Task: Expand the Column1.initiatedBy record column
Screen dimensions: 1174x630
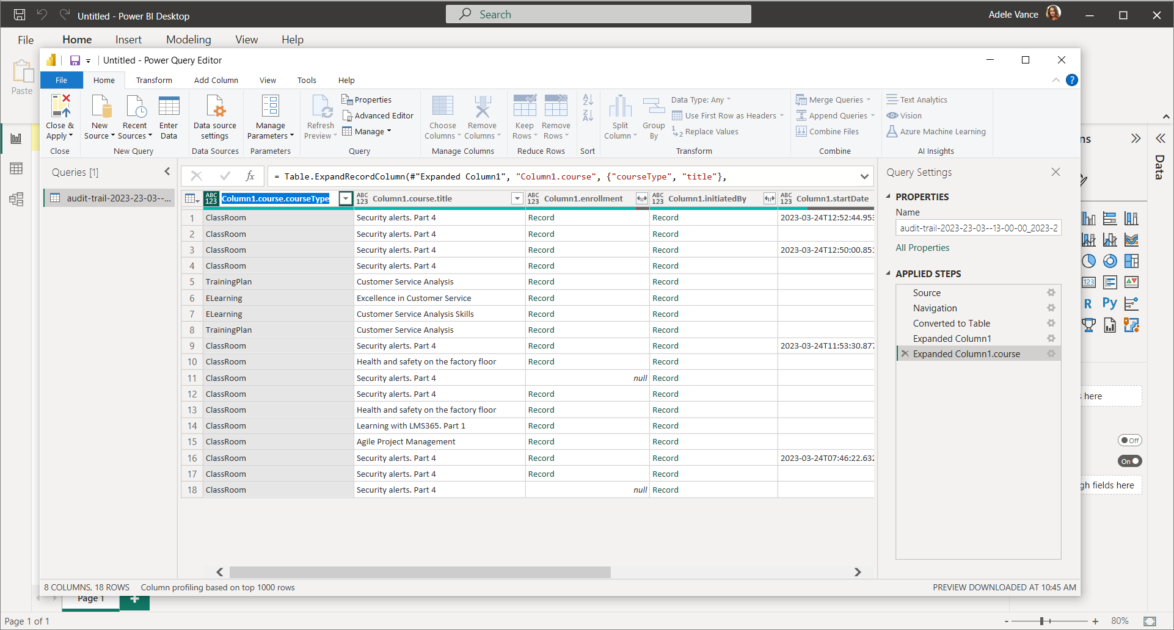Action: (x=770, y=198)
